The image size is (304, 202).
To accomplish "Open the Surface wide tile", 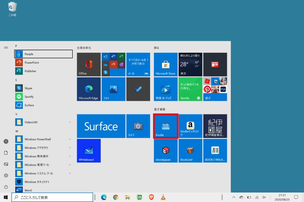I will tap(101, 126).
